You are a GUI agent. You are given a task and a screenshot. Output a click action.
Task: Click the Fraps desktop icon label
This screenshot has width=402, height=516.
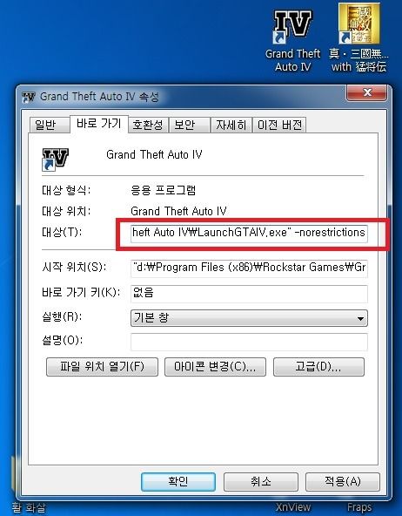(x=359, y=507)
